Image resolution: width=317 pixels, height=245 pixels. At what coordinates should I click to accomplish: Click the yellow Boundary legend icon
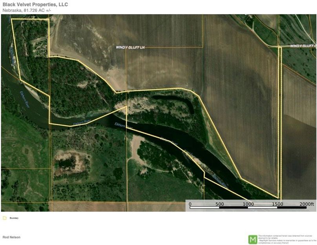(x=4, y=218)
